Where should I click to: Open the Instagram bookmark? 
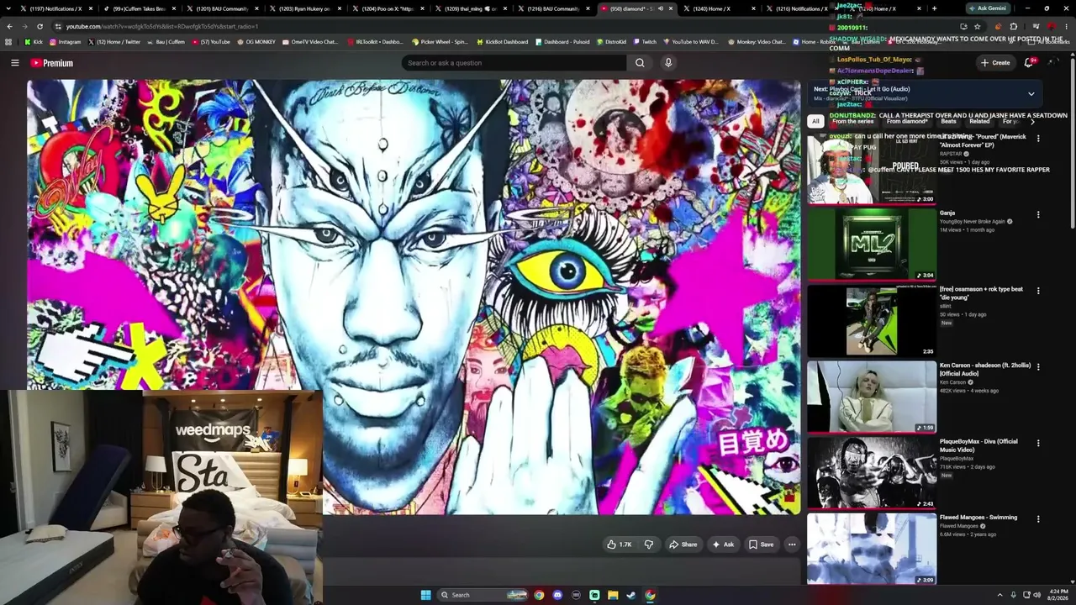pos(66,41)
